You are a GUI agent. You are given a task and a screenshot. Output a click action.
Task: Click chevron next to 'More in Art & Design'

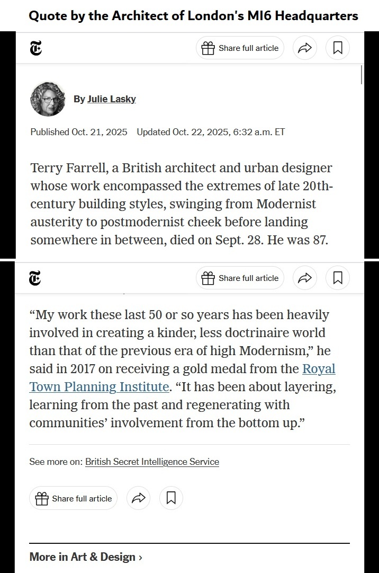(140, 557)
